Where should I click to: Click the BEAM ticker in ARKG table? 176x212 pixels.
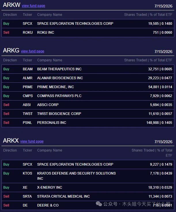(28, 69)
